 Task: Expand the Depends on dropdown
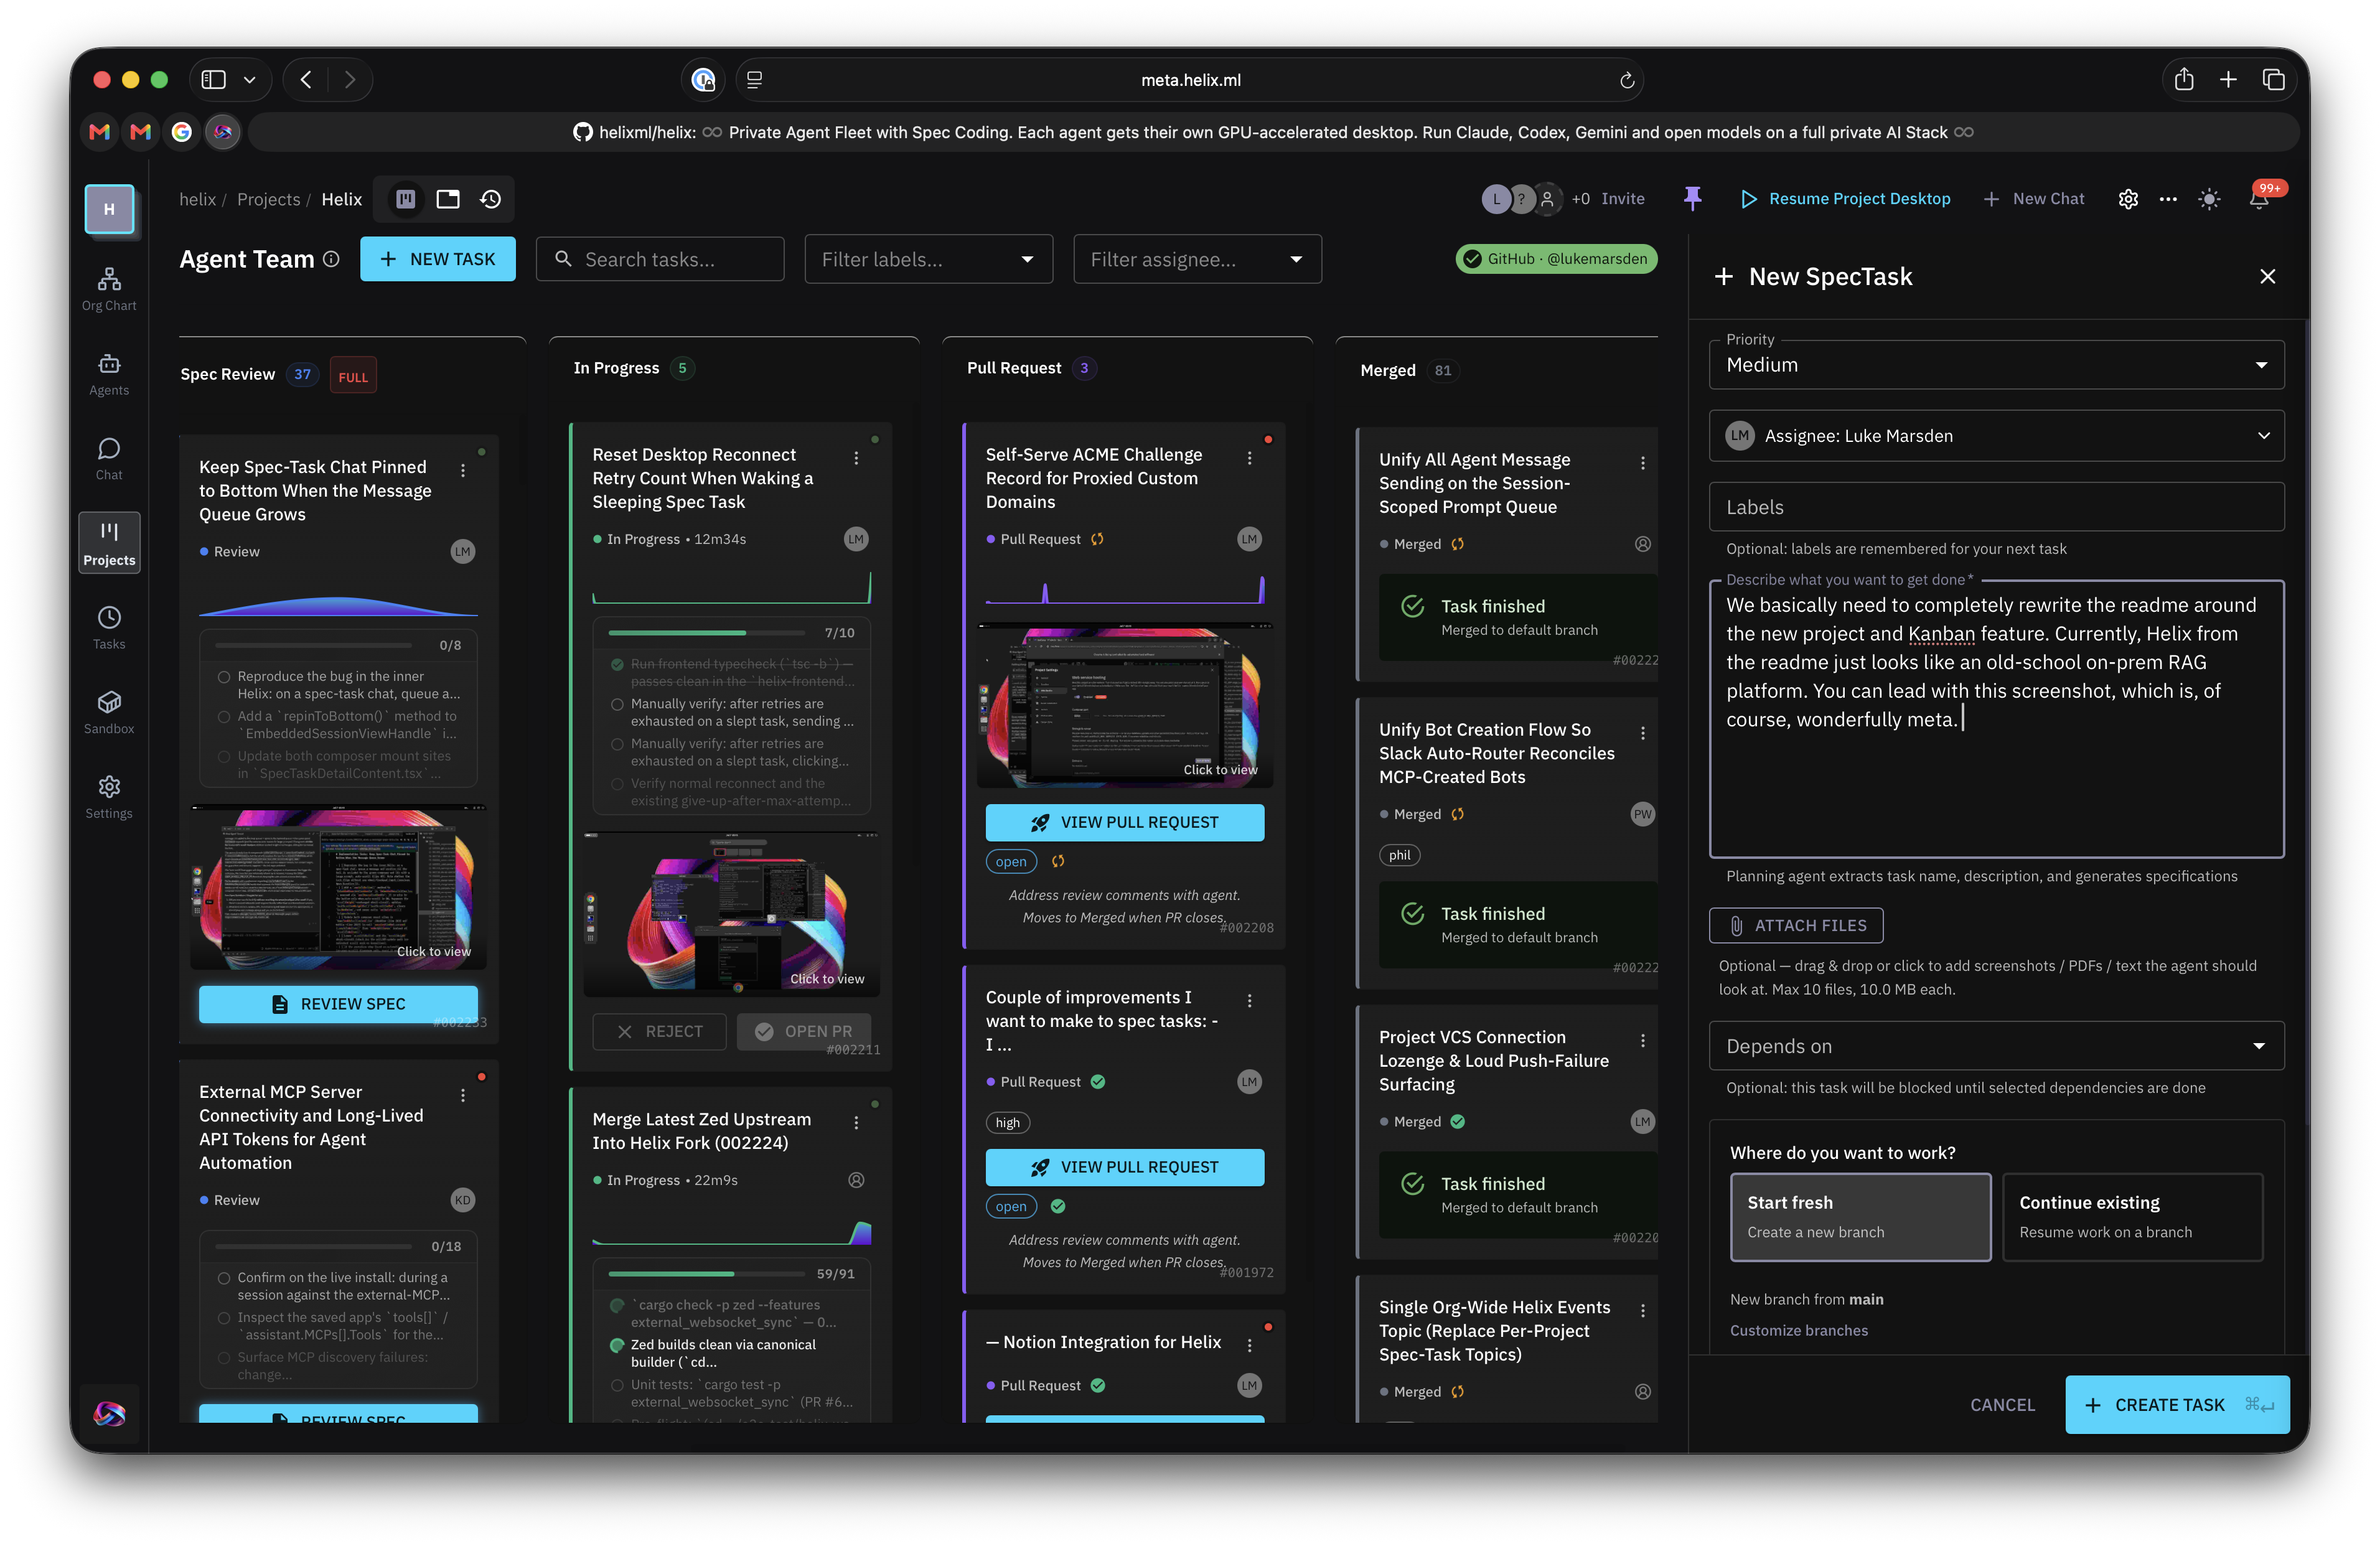(x=1996, y=1046)
